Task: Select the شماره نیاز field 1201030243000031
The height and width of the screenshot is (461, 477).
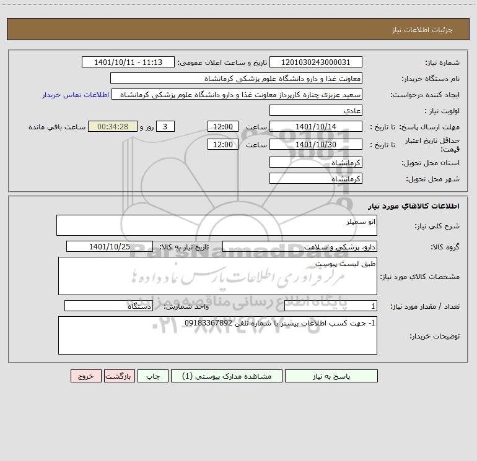Action: (316, 62)
